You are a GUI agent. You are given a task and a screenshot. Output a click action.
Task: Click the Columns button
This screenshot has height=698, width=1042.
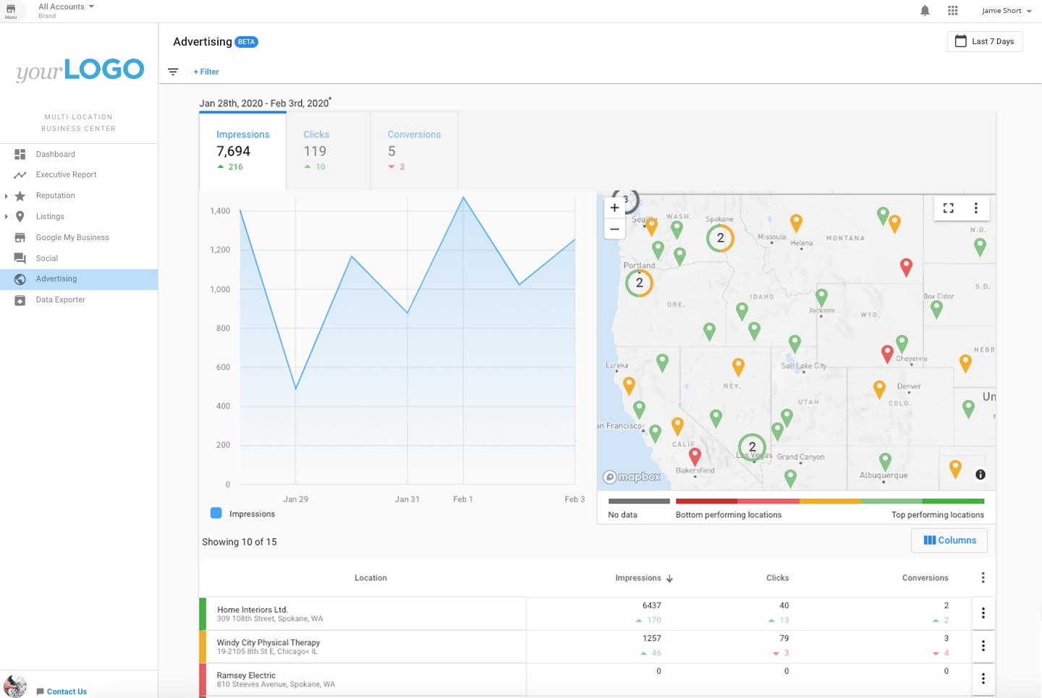pyautogui.click(x=949, y=540)
